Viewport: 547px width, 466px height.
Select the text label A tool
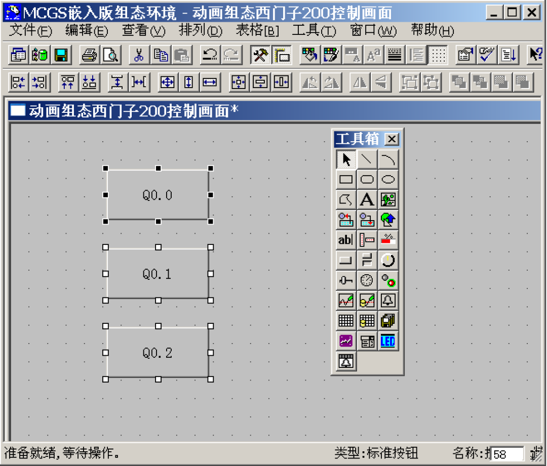(x=367, y=200)
